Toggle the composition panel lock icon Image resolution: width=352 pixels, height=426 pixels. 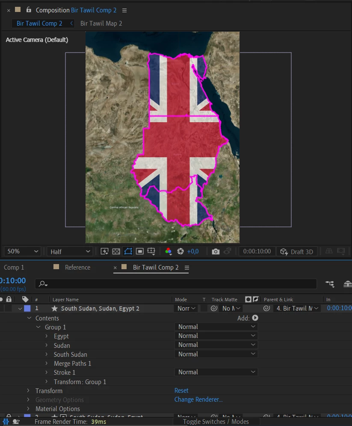click(x=29, y=10)
